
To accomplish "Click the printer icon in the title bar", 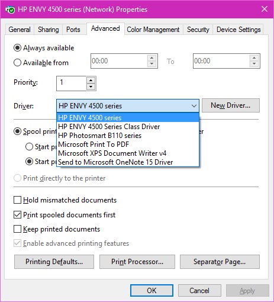I will pos(10,9).
